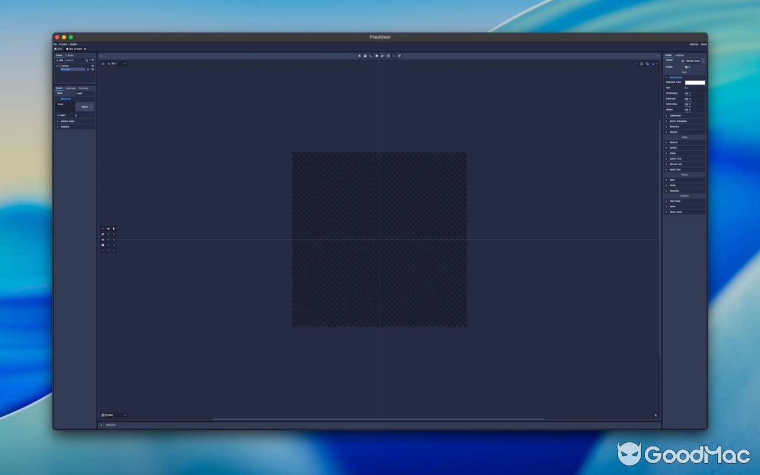Image resolution: width=760 pixels, height=475 pixels.
Task: Click the Empty resource button
Action: point(84,106)
